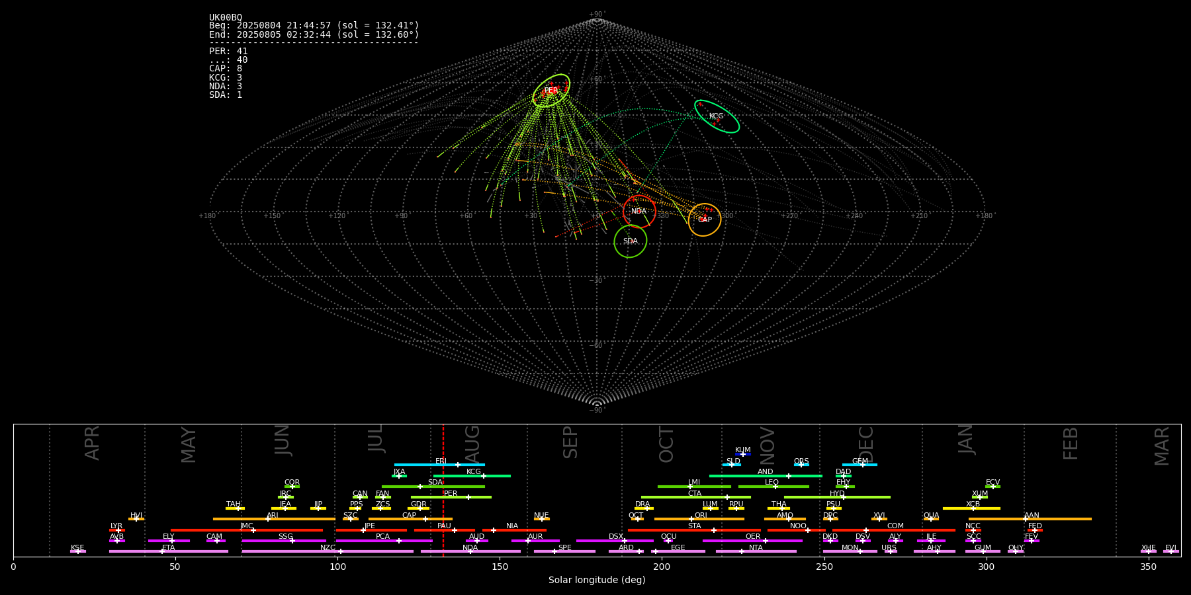Viewport: 1191px width, 595px height.
Task: Click the 'CAP: 8' count in legend
Action: (x=226, y=68)
